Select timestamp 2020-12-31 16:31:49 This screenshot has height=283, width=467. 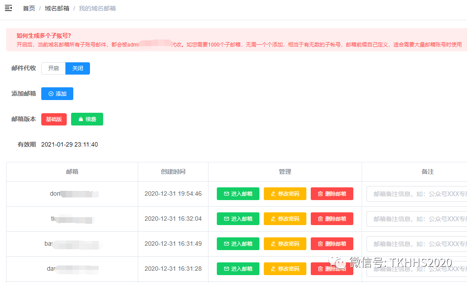pos(173,244)
